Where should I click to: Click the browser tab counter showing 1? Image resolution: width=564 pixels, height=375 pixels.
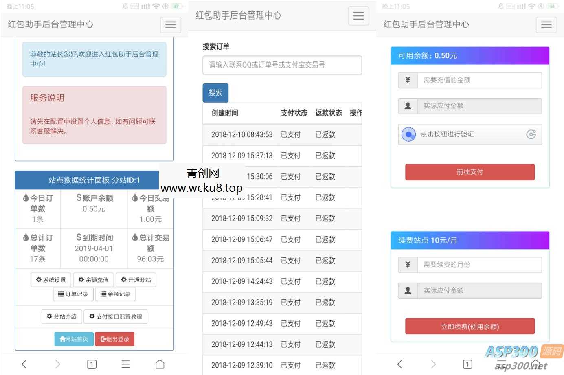[x=92, y=364]
